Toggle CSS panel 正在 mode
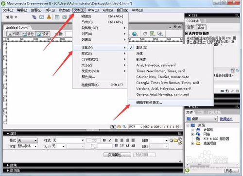This screenshot has width=243, height=176. coord(201,27)
